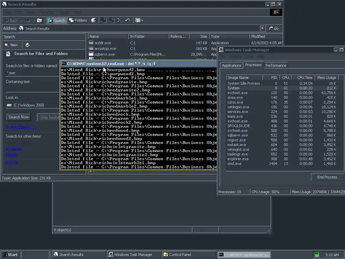
Task: Click the Search Results icon in Address bar
Action: click(x=21, y=28)
